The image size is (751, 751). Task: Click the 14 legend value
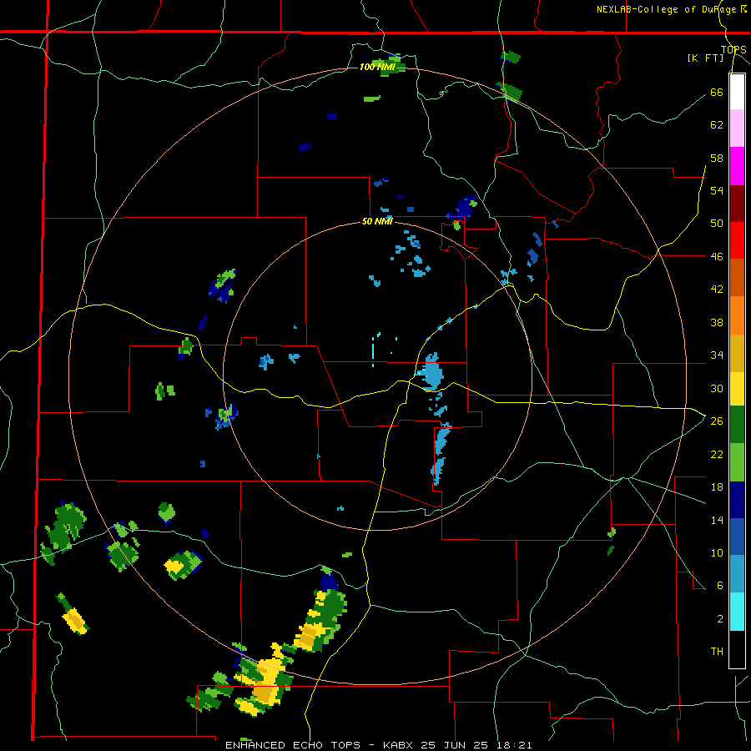[717, 520]
